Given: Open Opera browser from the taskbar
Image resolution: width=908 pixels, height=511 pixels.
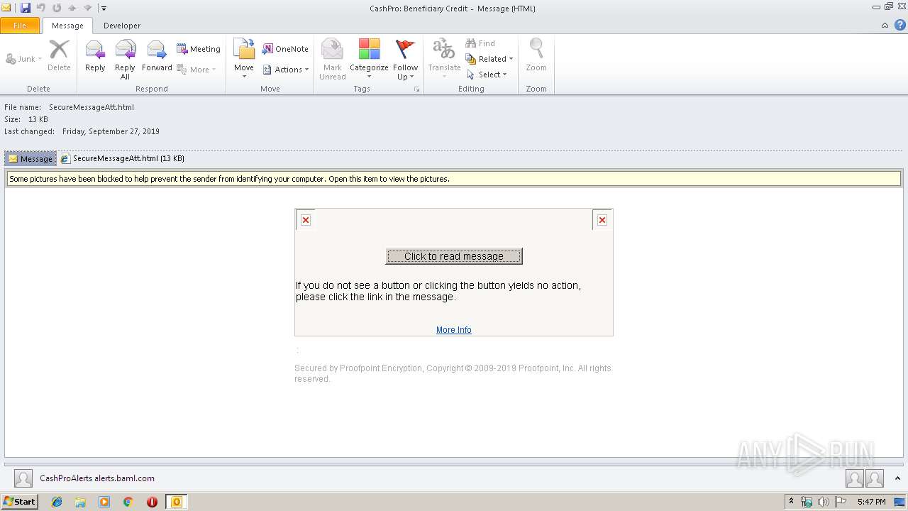Looking at the screenshot, I should 152,502.
